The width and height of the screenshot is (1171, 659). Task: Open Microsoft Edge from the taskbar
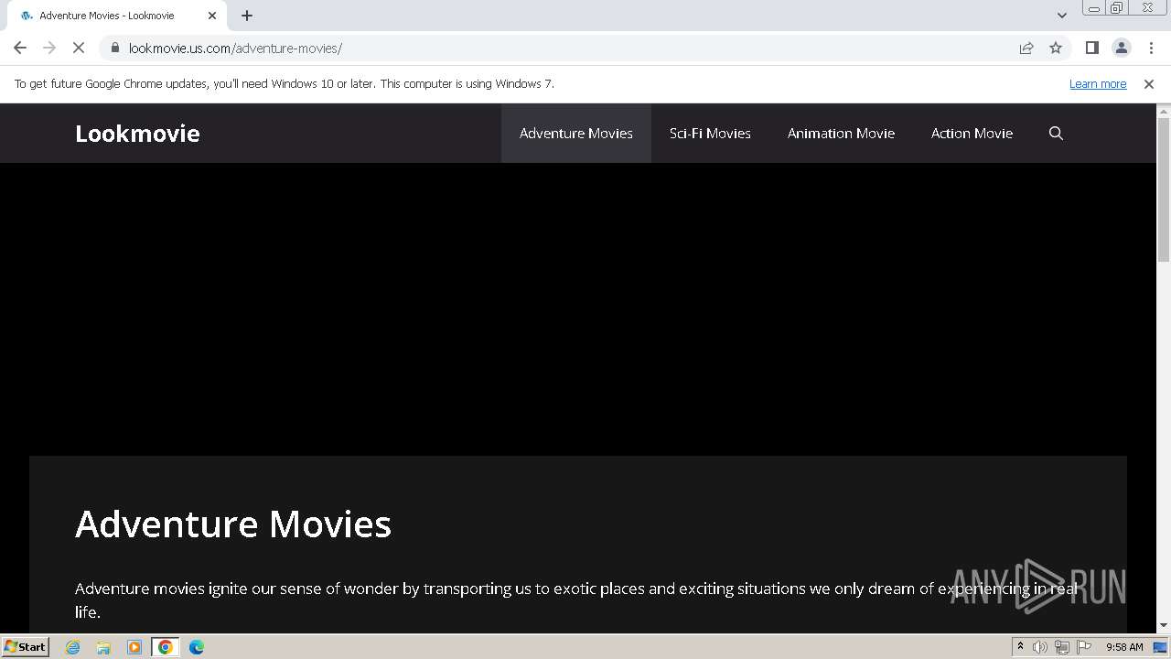[197, 647]
